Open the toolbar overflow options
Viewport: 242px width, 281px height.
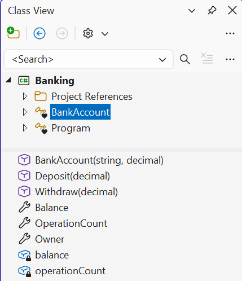[x=230, y=33]
